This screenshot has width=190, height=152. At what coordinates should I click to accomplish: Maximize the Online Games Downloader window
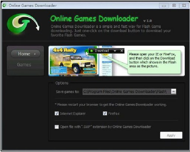click(x=174, y=6)
